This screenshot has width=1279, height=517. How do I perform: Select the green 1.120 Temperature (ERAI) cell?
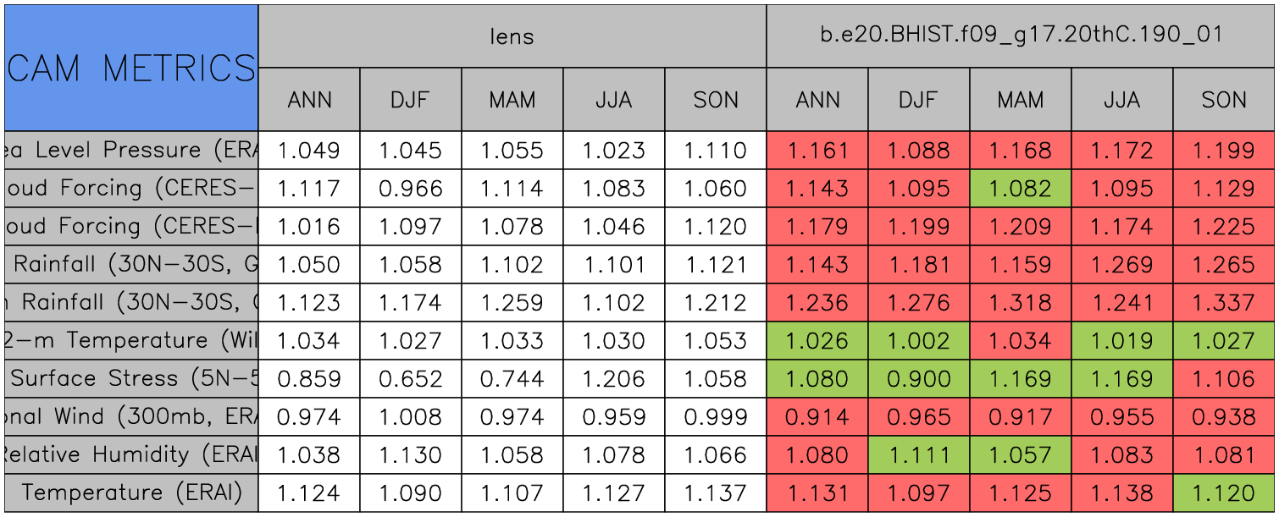coord(1224,492)
